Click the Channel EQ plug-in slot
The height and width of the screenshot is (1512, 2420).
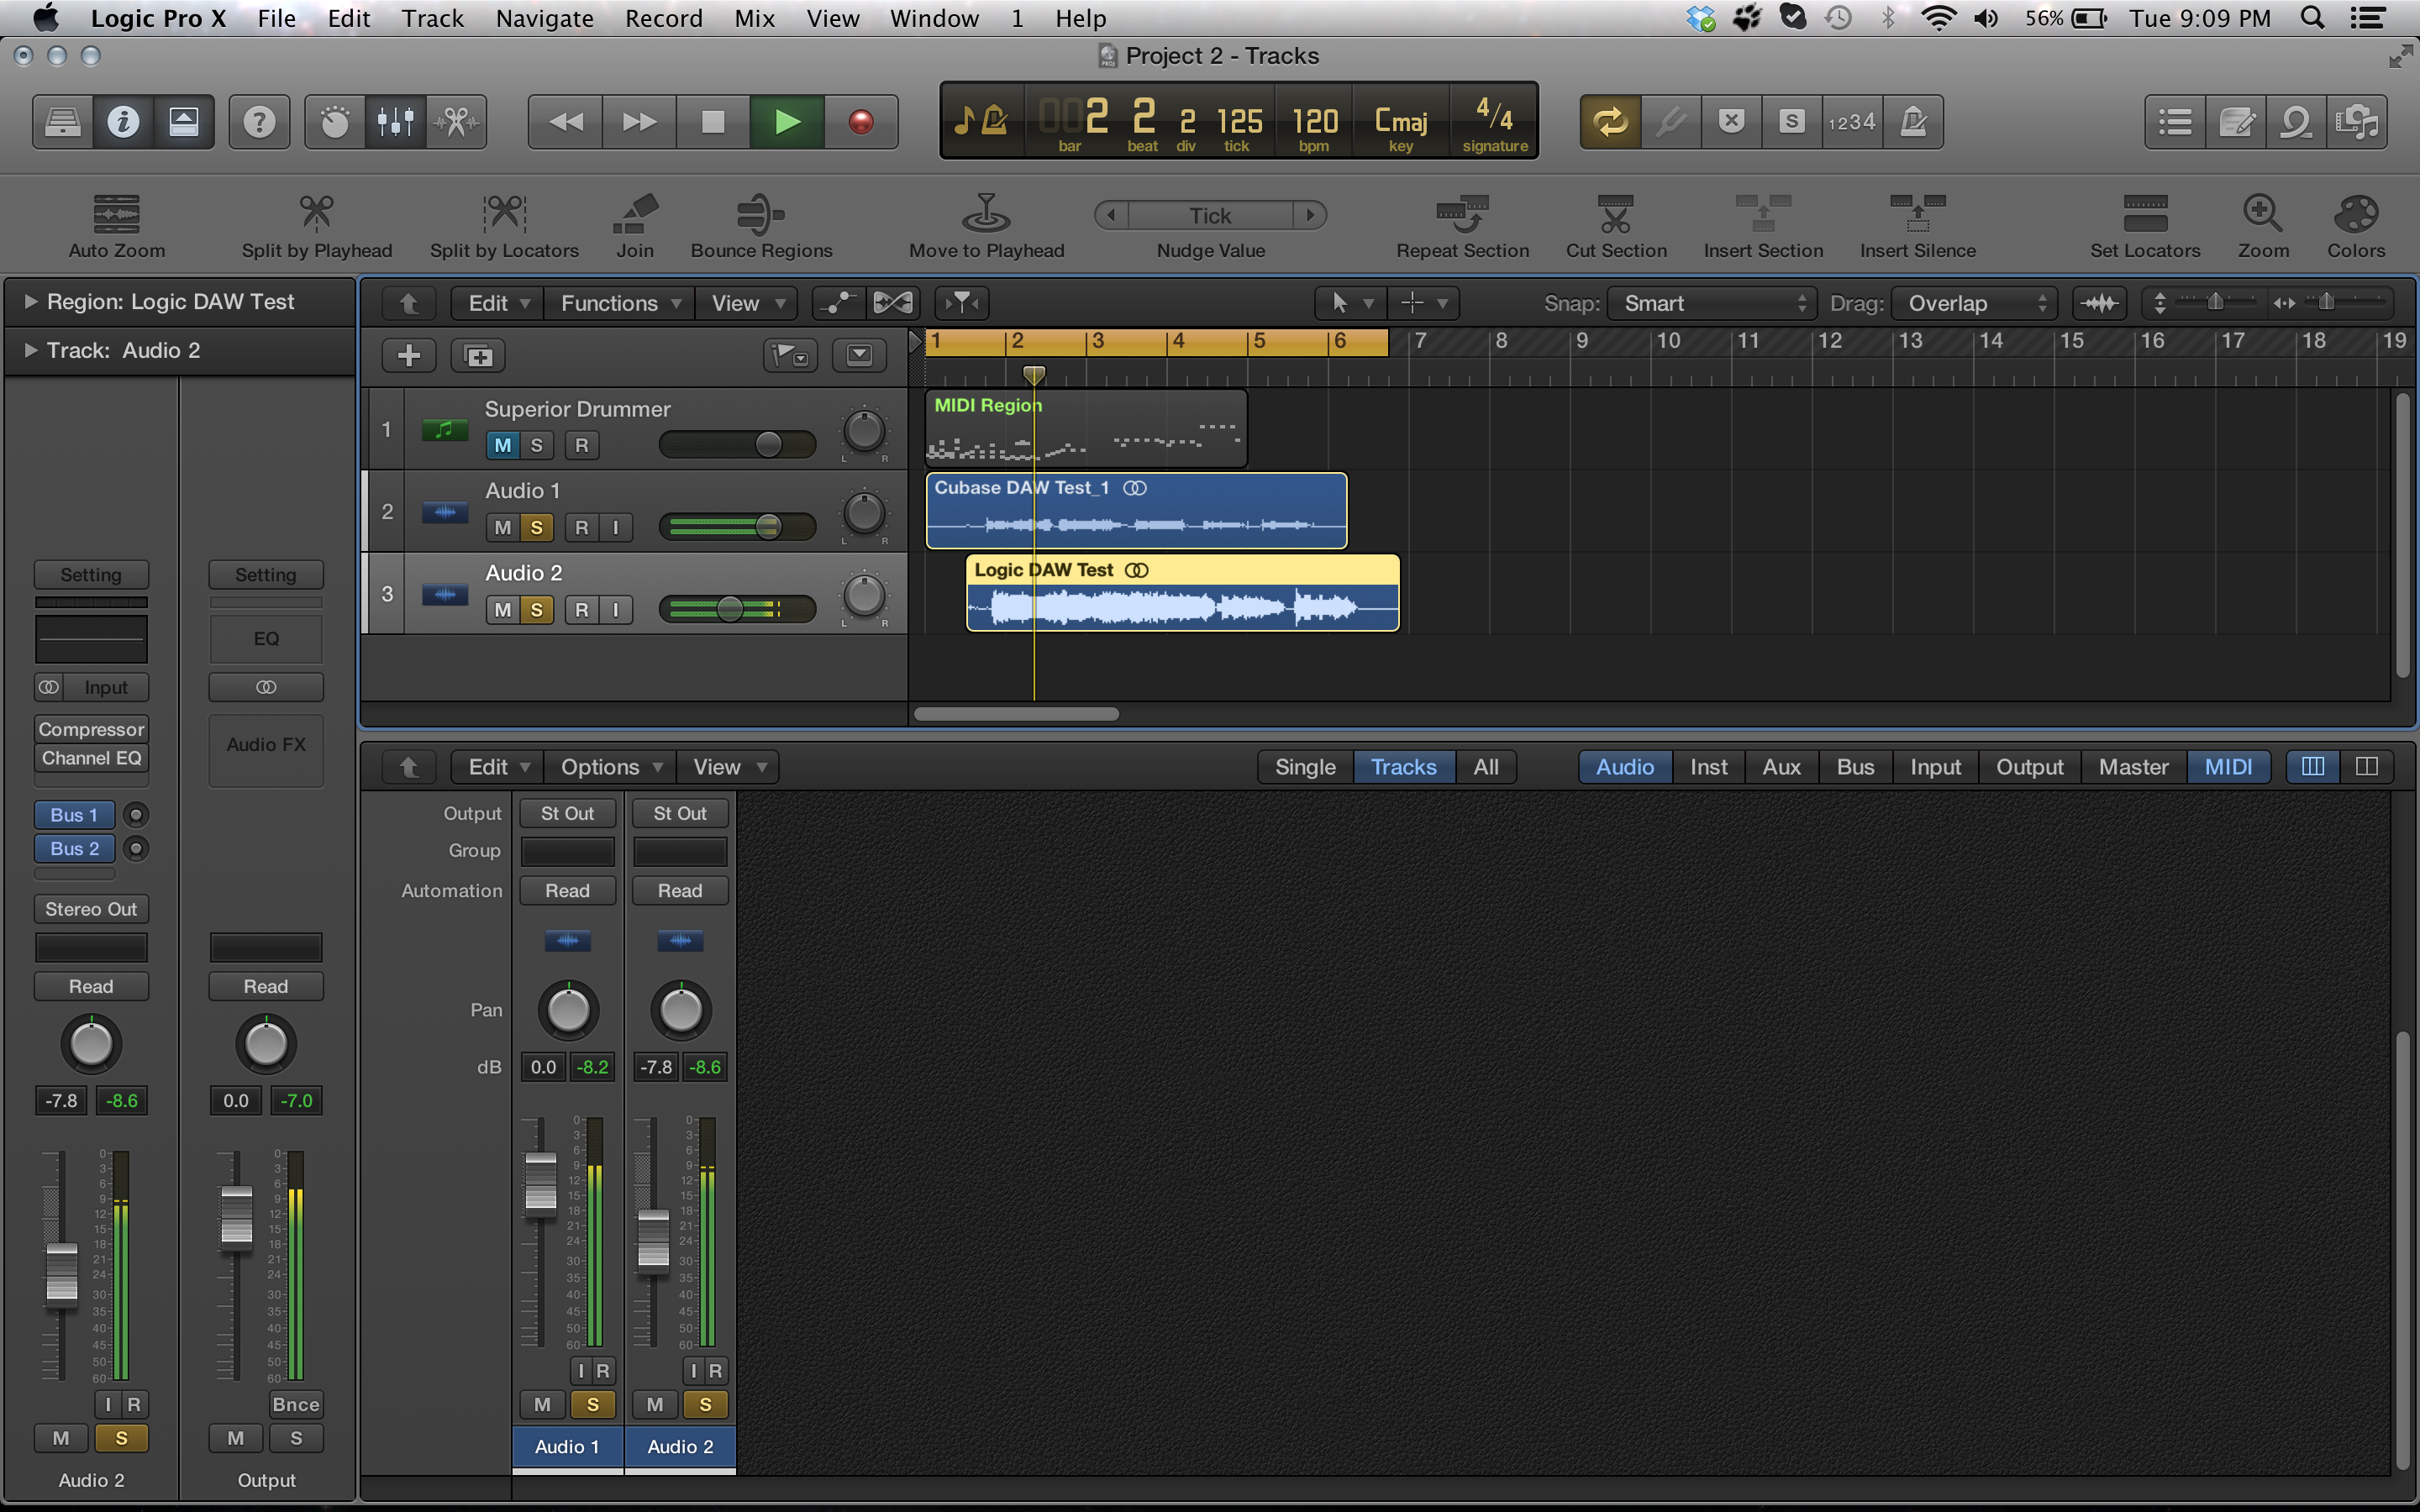[x=91, y=758]
